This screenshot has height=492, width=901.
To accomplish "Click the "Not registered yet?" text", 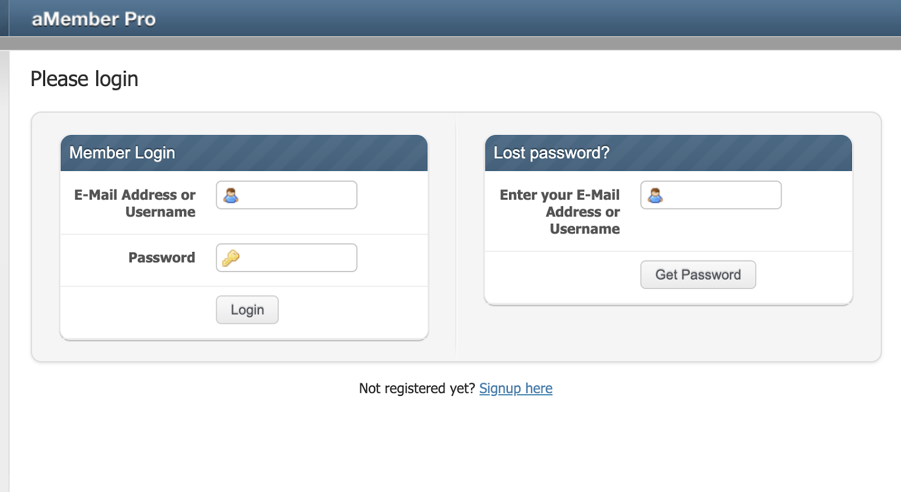I will click(x=417, y=389).
